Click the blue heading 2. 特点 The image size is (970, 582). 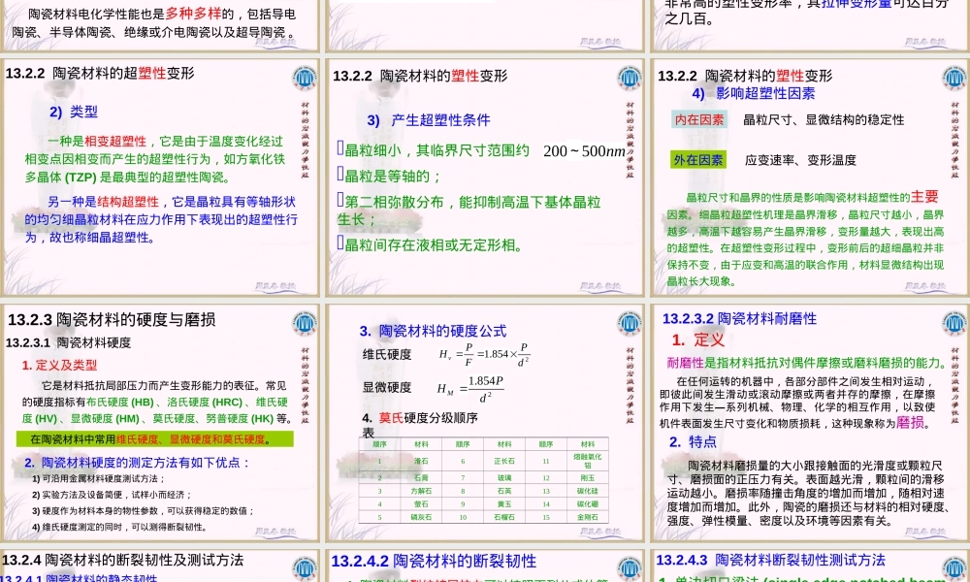click(693, 441)
